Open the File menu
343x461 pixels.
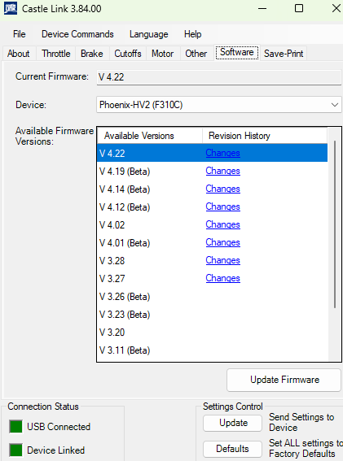(20, 34)
